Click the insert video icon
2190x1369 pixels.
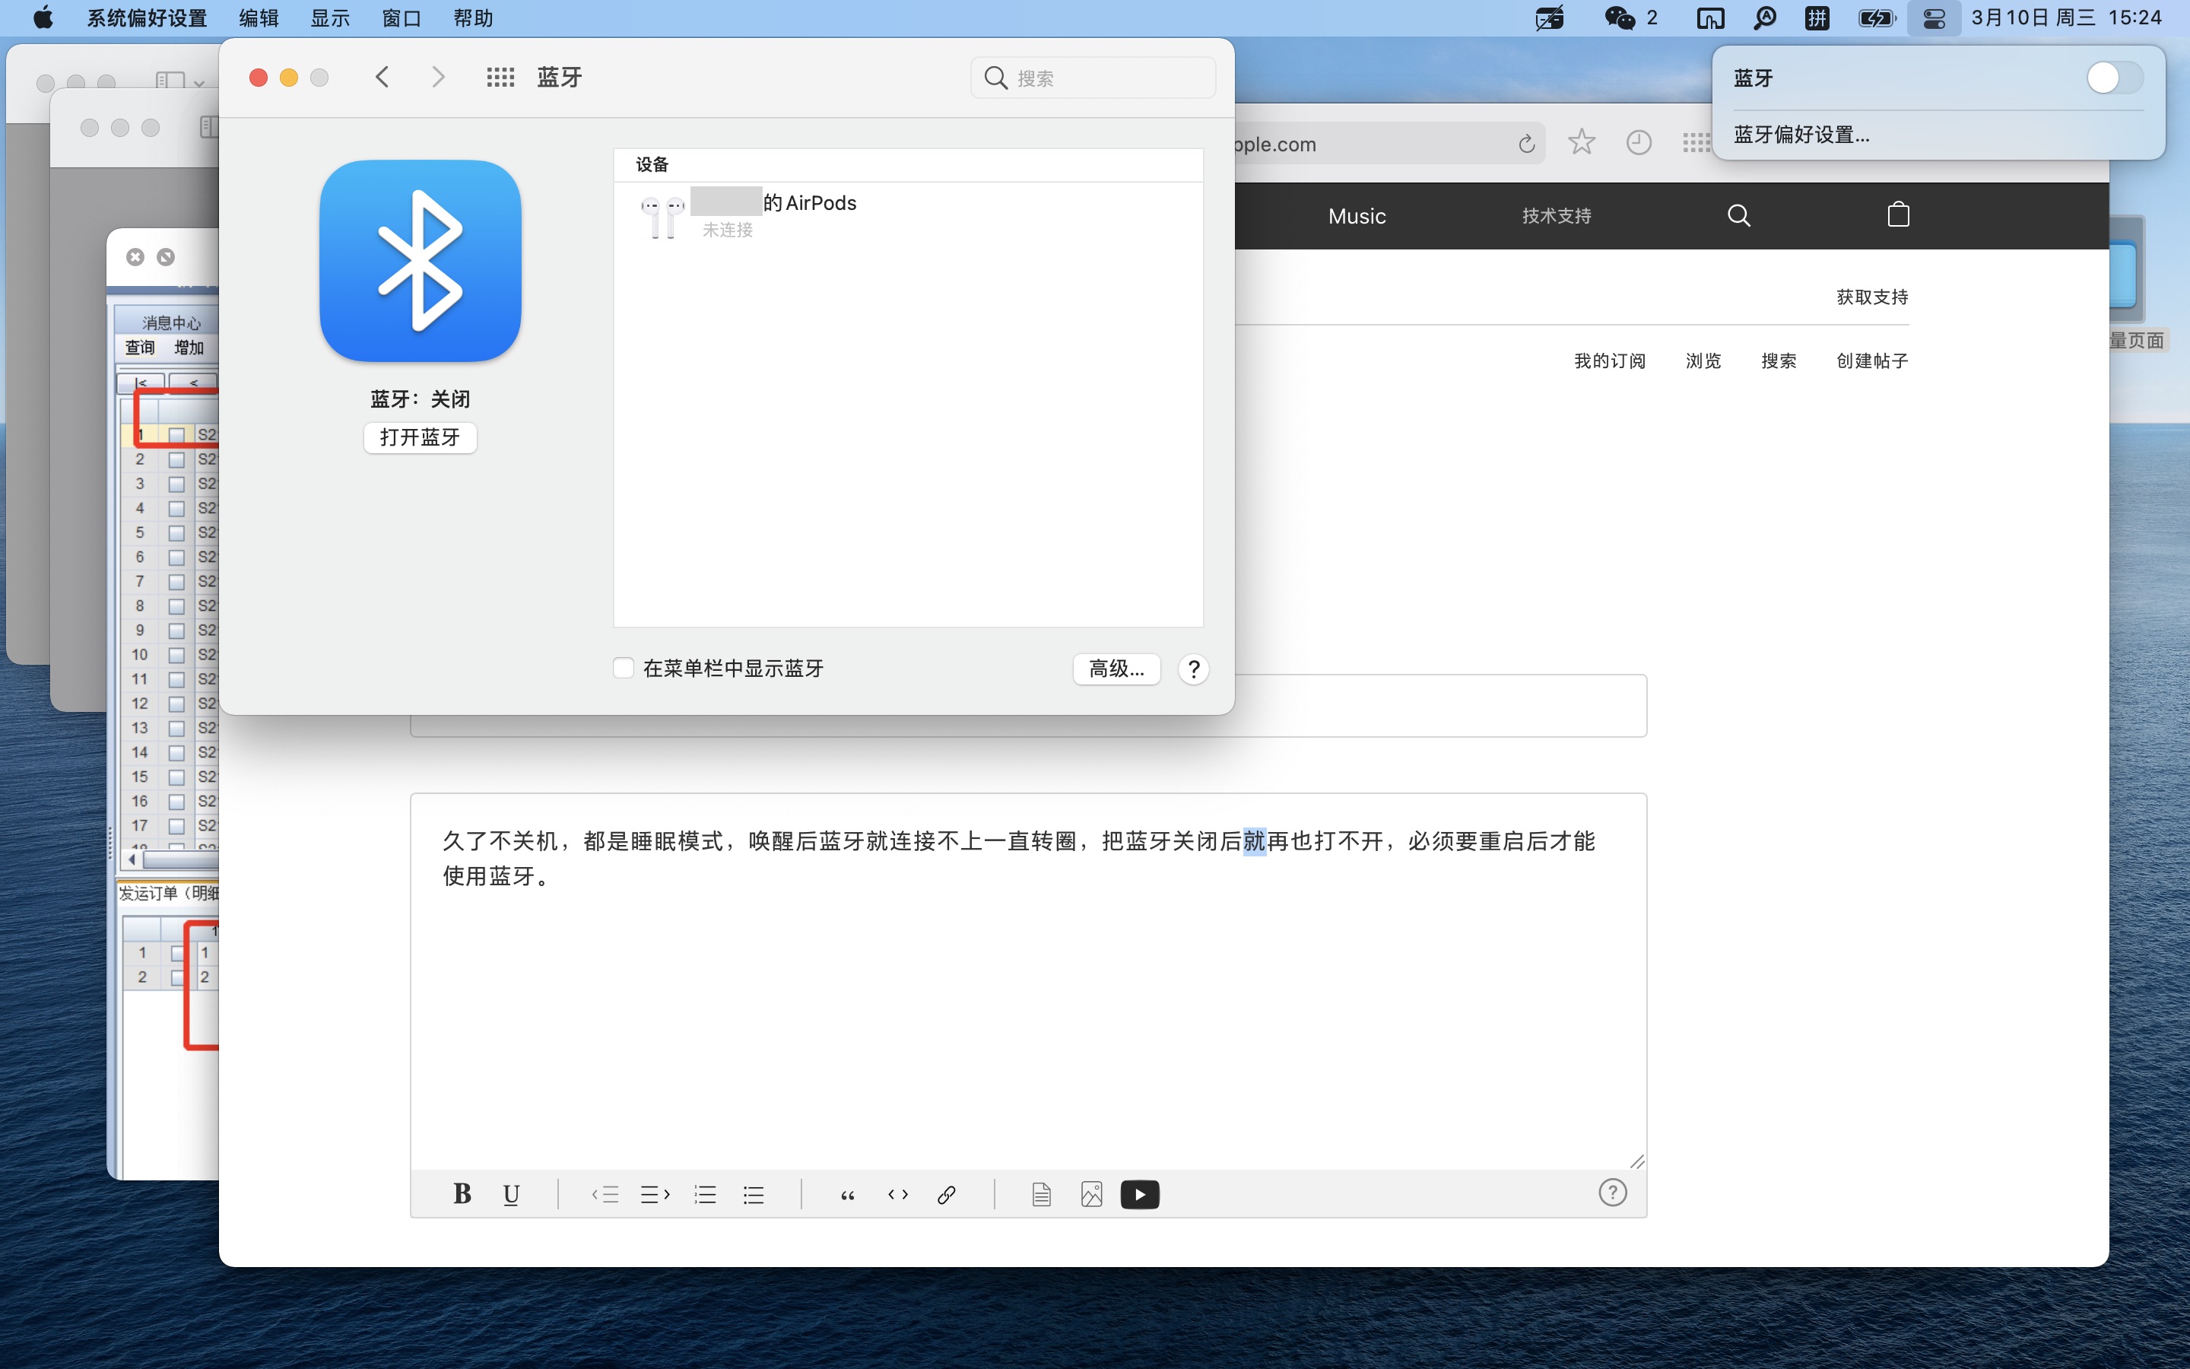[x=1139, y=1194]
